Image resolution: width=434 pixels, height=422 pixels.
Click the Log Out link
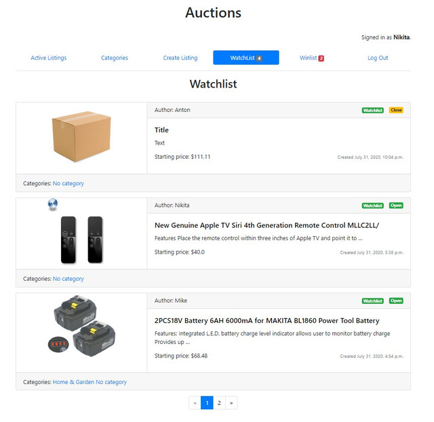[378, 58]
